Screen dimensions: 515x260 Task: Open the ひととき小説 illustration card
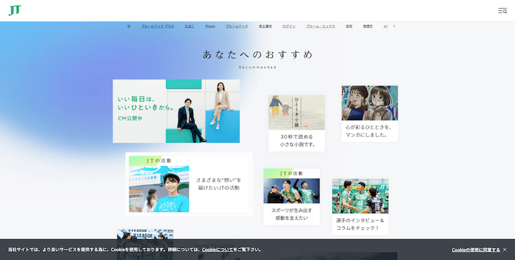(297, 112)
